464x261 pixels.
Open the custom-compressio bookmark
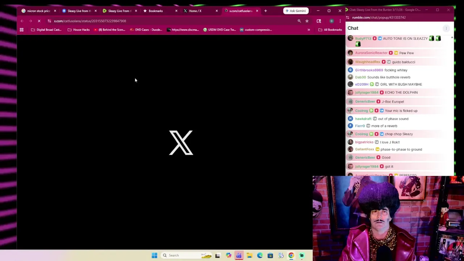point(256,30)
